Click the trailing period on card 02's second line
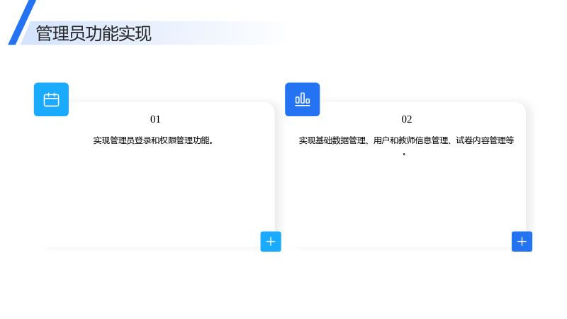 (x=404, y=154)
